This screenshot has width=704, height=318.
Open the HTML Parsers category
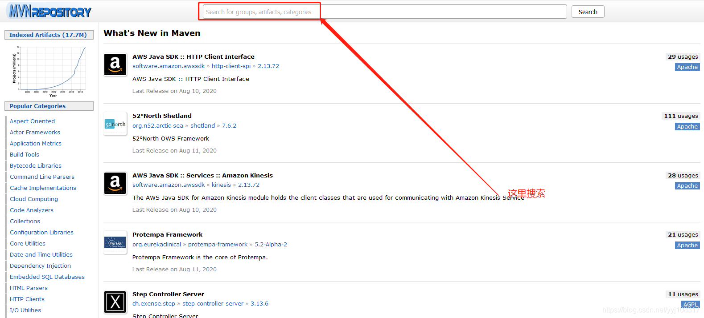coord(29,288)
